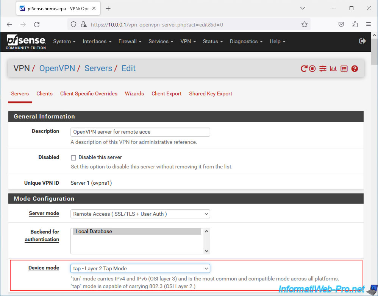Bookmark this page with the star
This screenshot has height=296, width=378.
[x=305, y=24]
